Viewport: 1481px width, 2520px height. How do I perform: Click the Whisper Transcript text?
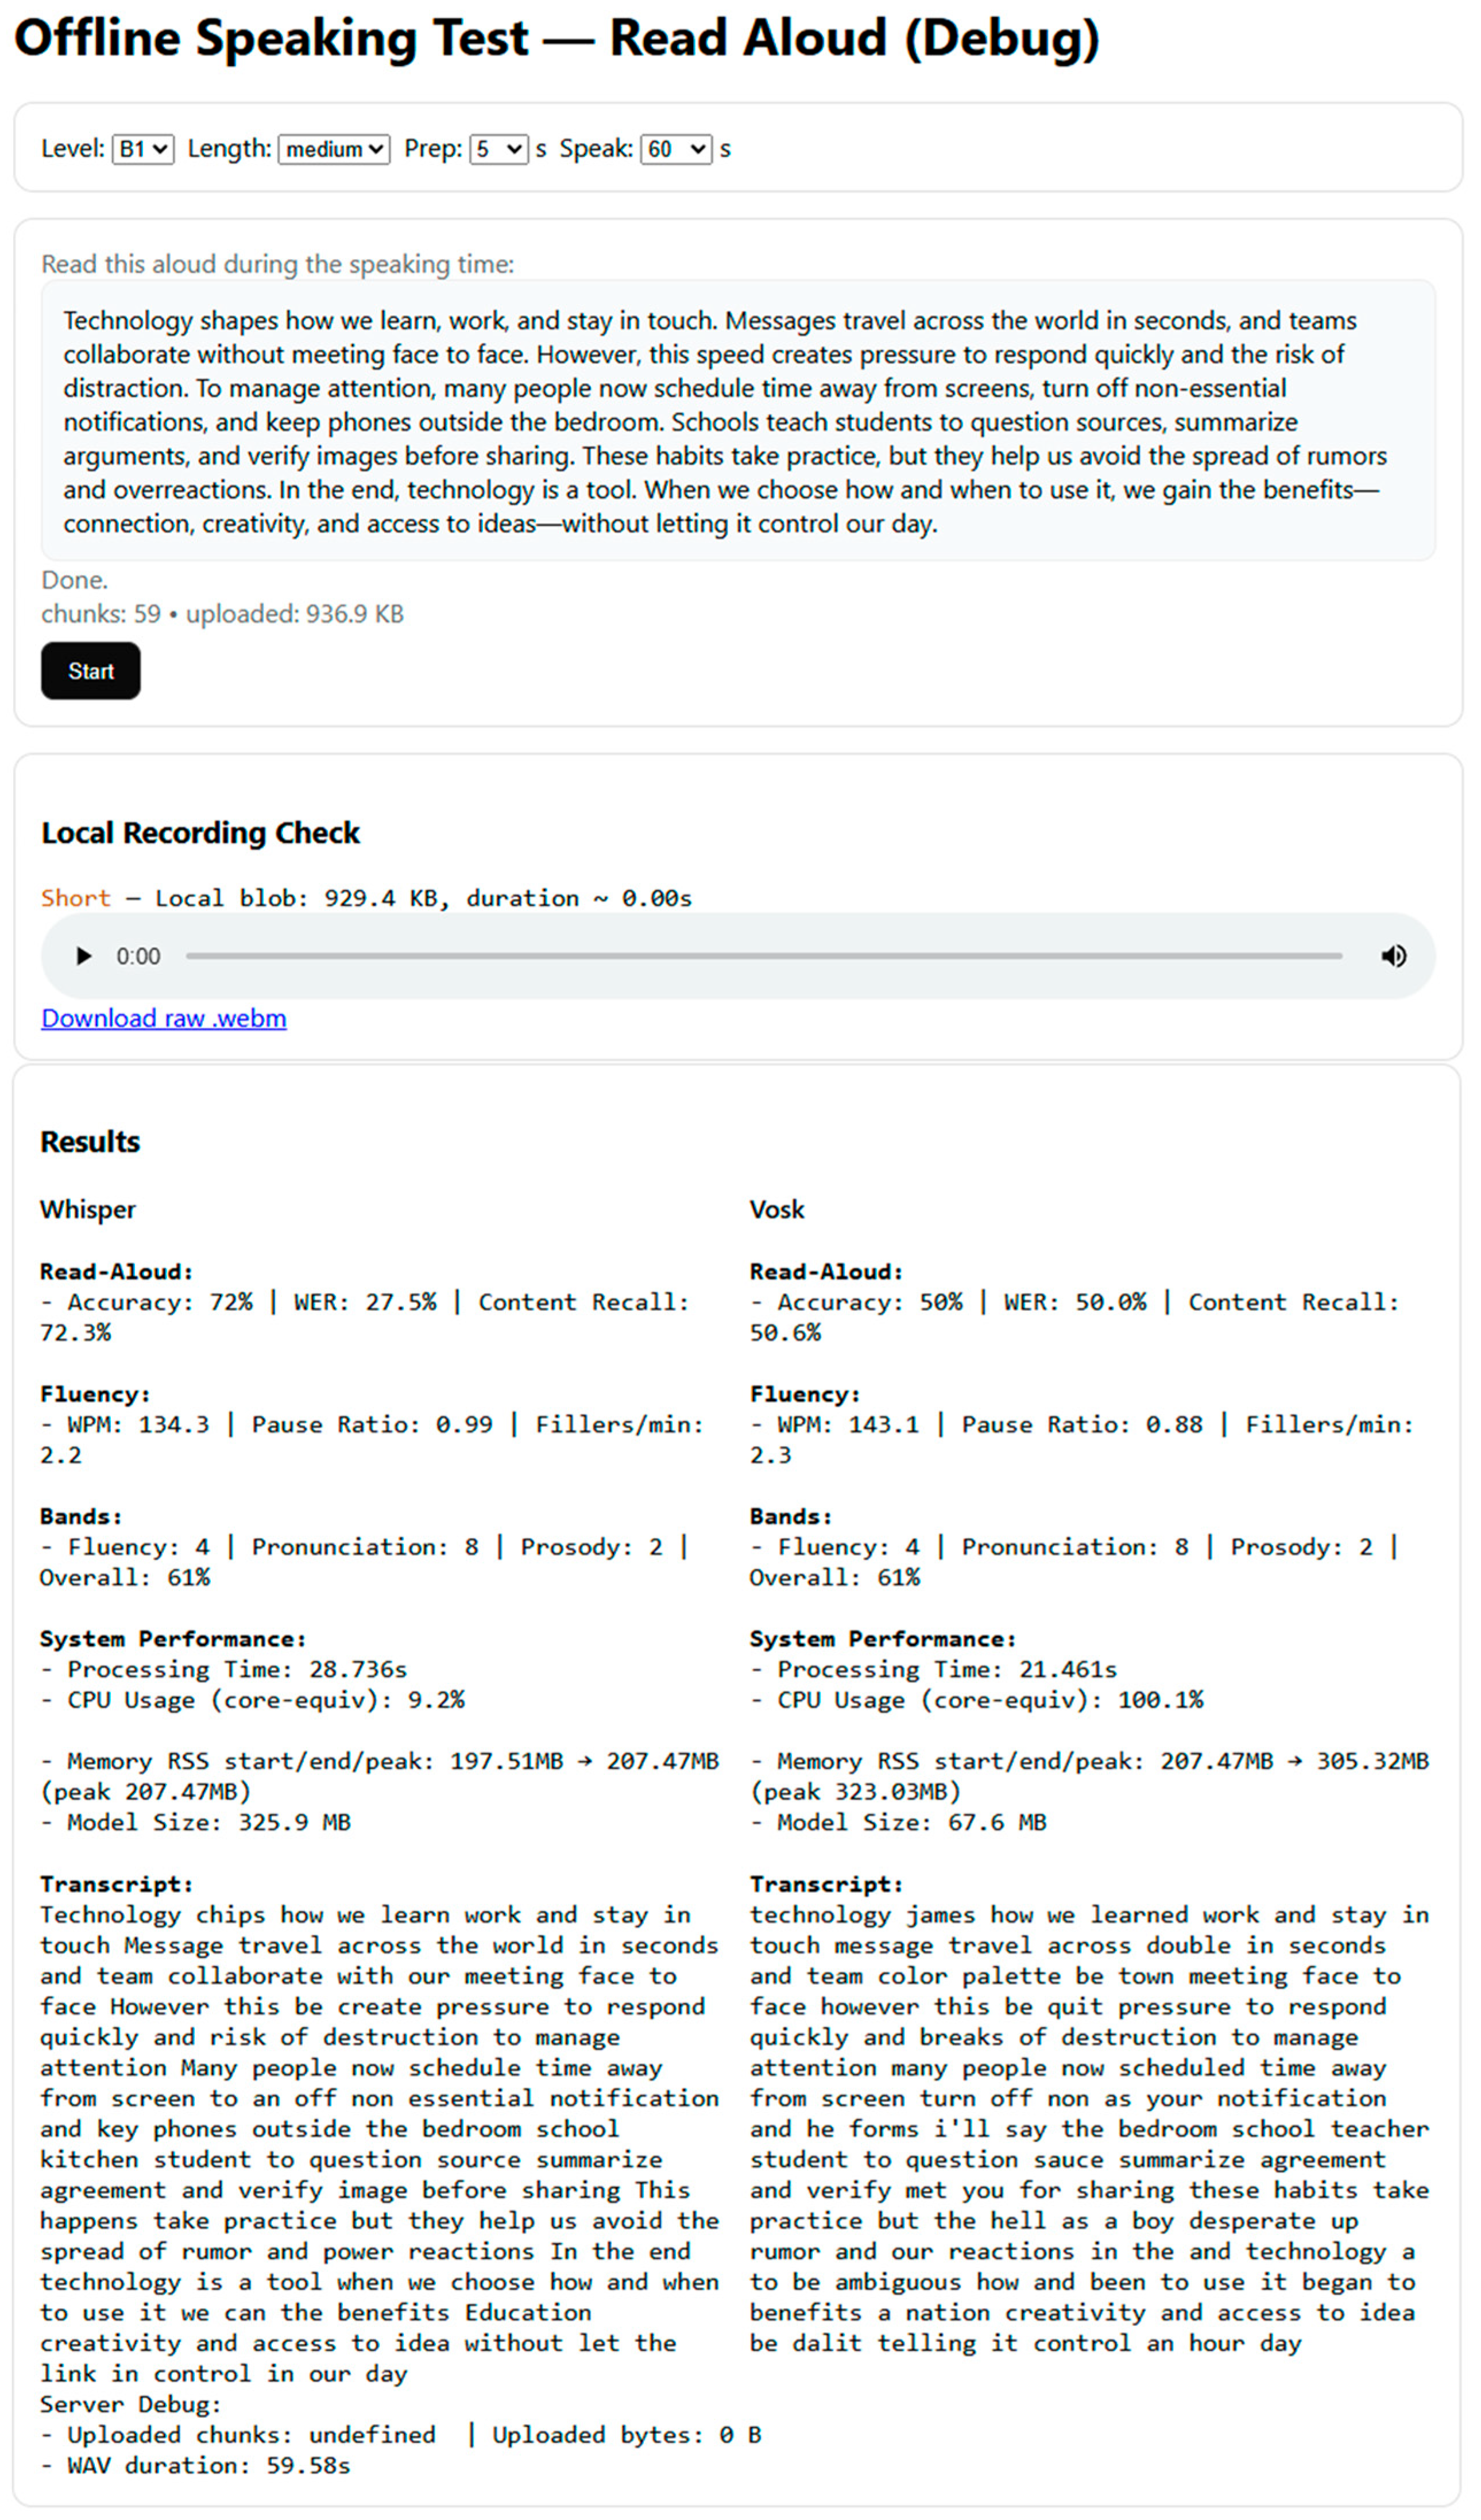(380, 2144)
